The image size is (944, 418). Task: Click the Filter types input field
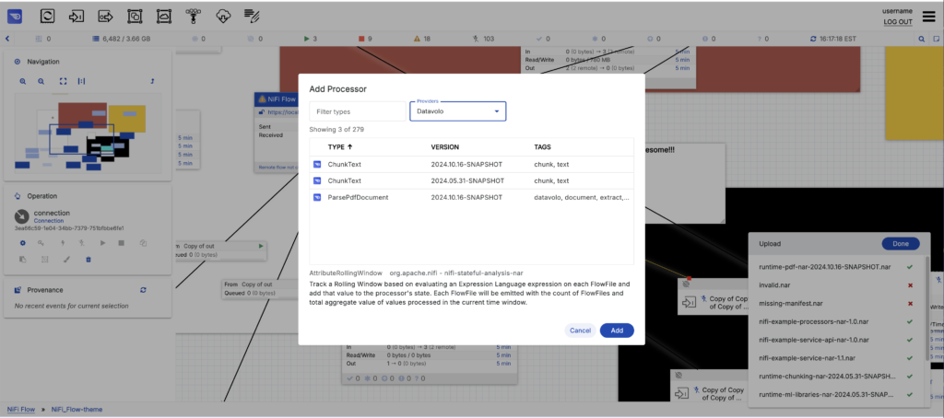coord(358,111)
